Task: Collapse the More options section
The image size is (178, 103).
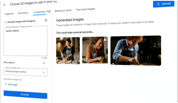Action: pyautogui.click(x=44, y=63)
